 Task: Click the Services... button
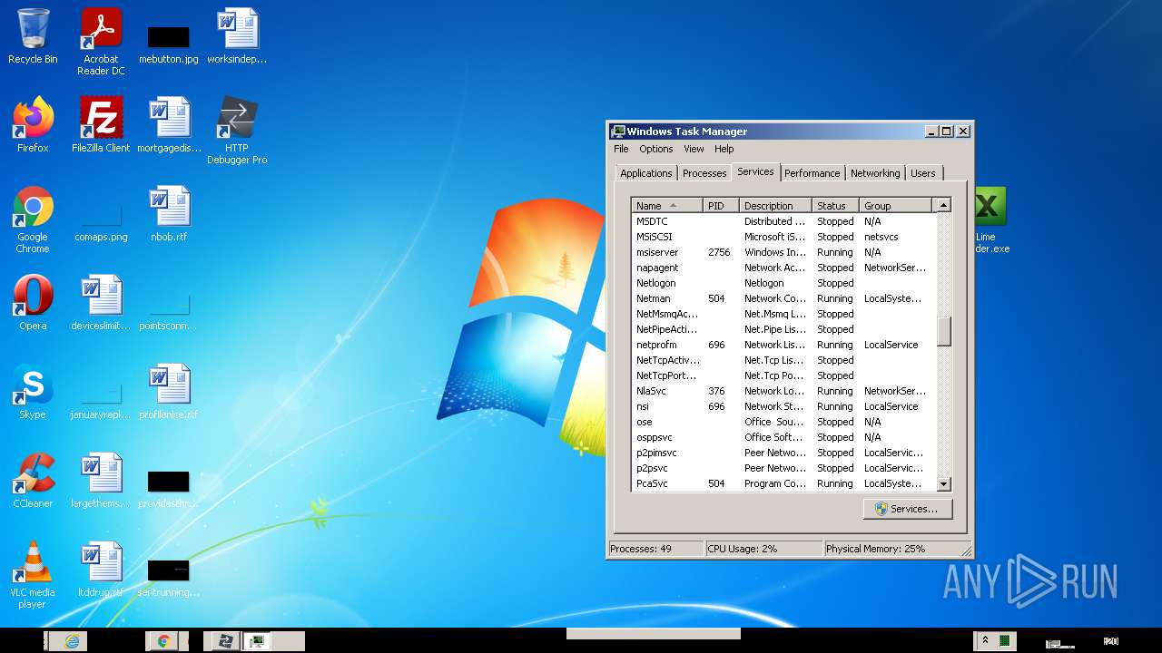(907, 509)
